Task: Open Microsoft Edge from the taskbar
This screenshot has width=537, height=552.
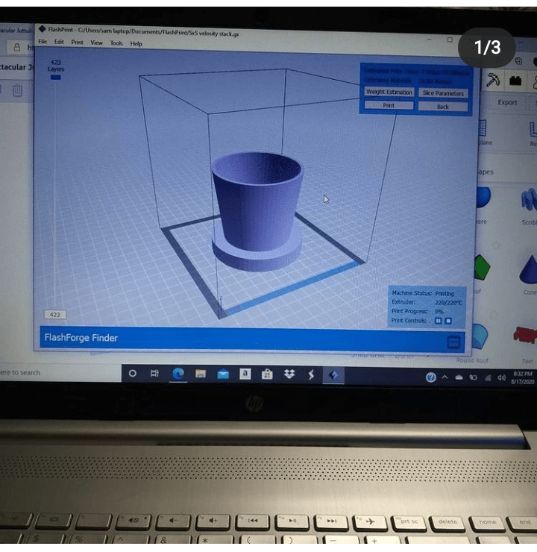Action: (x=178, y=374)
